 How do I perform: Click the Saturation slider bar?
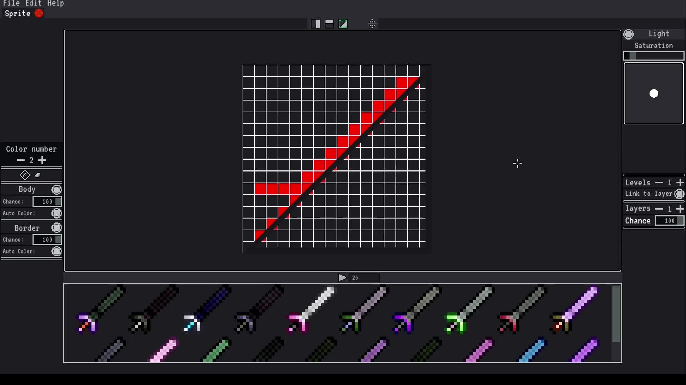click(x=653, y=56)
